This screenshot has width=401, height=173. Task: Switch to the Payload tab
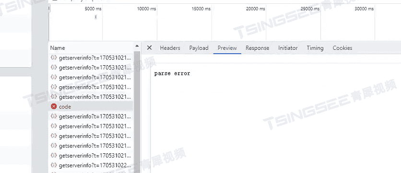(199, 48)
